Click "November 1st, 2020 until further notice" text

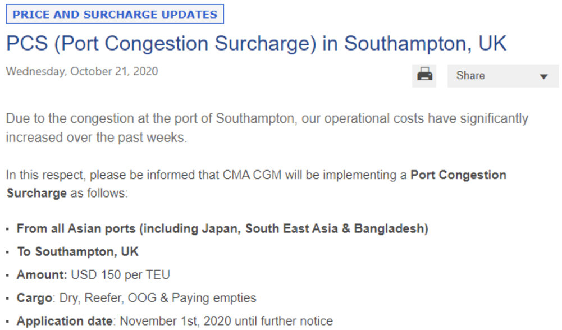click(x=226, y=321)
